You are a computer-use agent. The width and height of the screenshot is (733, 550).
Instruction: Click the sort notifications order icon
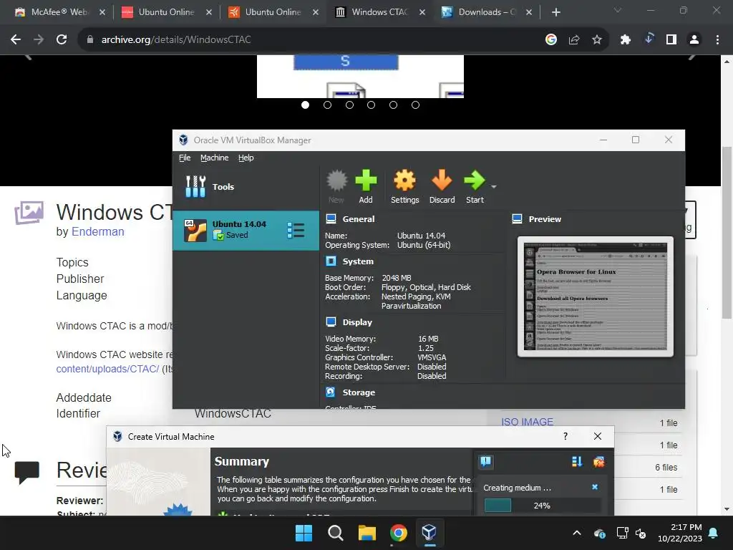(577, 462)
